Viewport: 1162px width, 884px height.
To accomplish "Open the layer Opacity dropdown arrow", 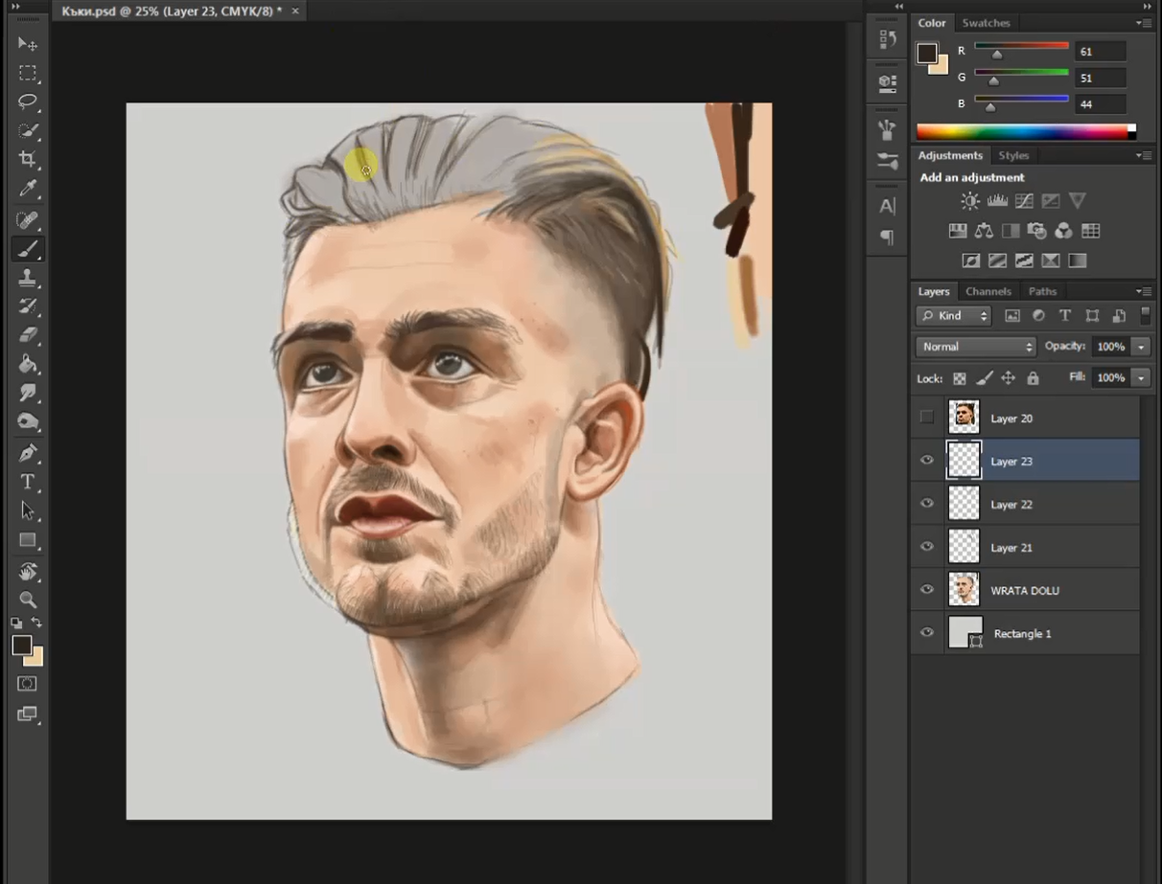I will tap(1140, 347).
